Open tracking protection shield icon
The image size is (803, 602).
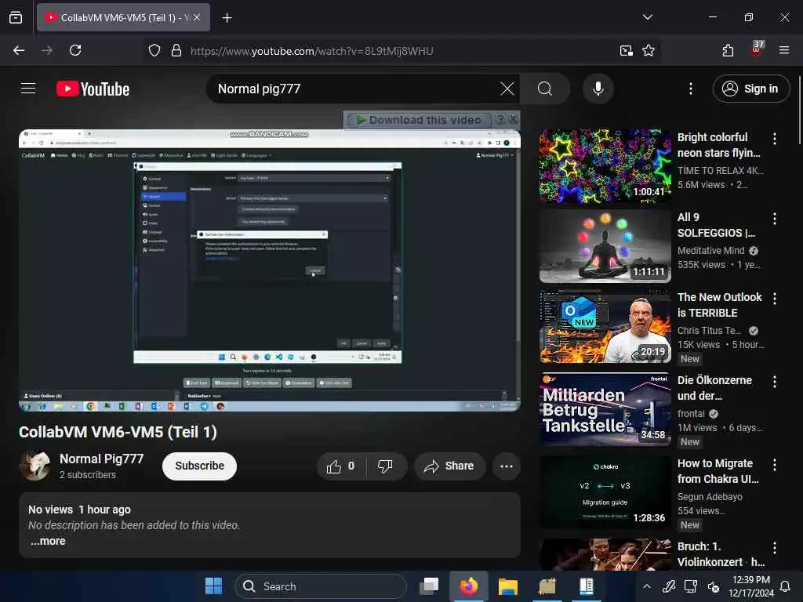154,50
